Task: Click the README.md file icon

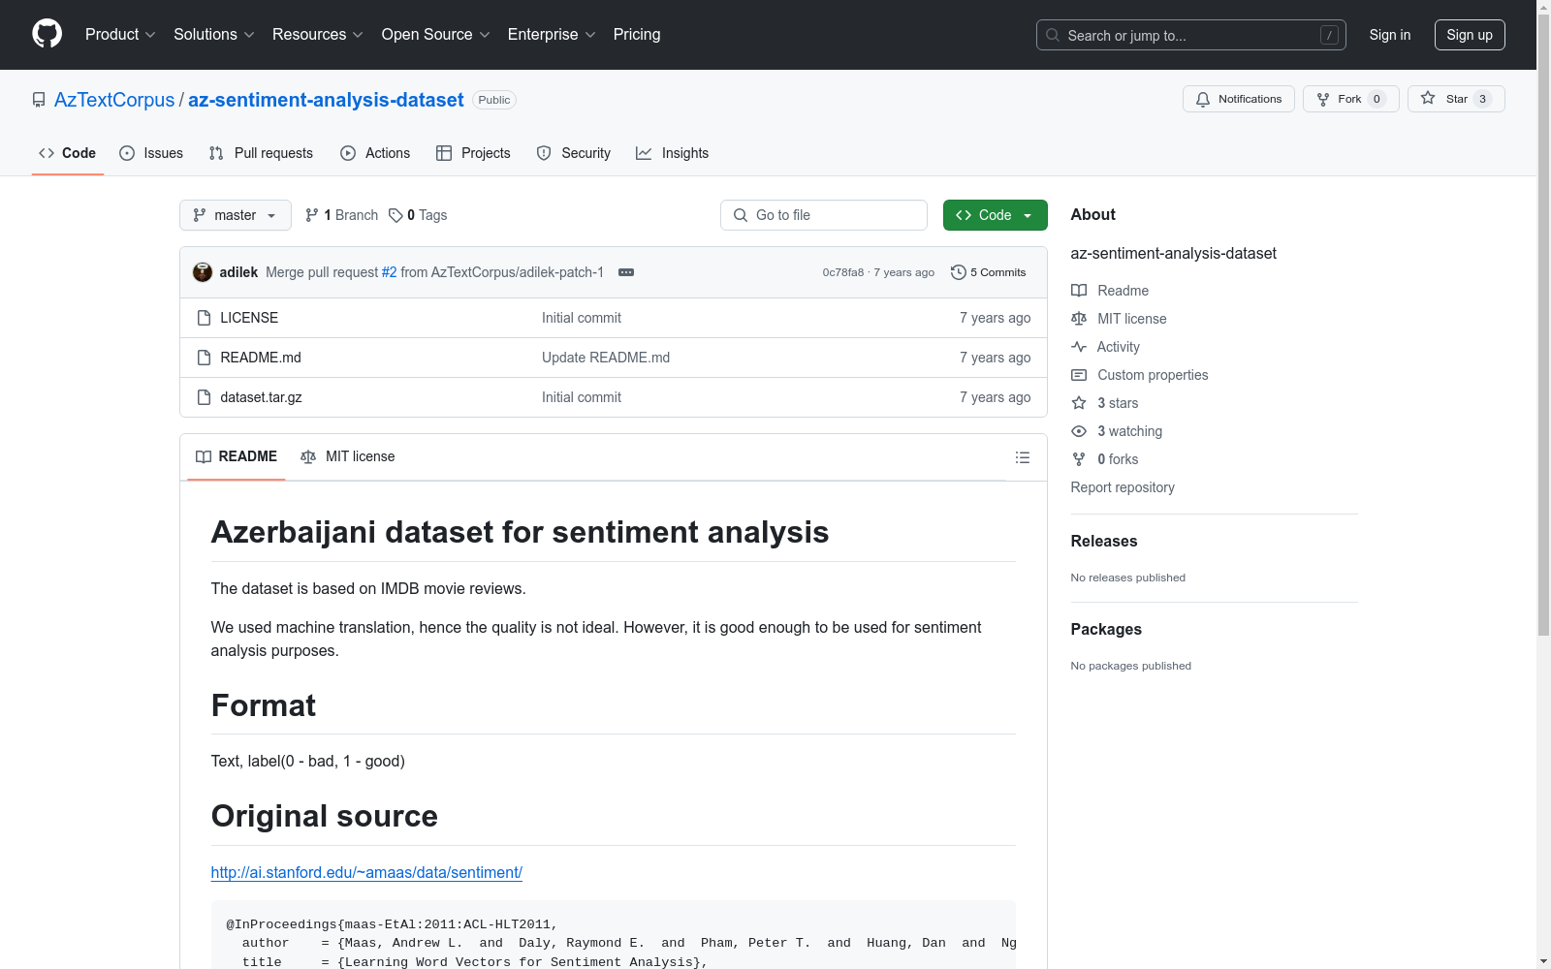Action: 204,358
